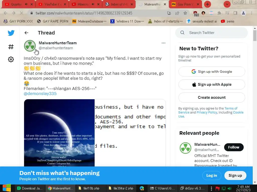The height and width of the screenshot is (192, 257).
Task: Click the browser forward arrow
Action: click(14, 13)
